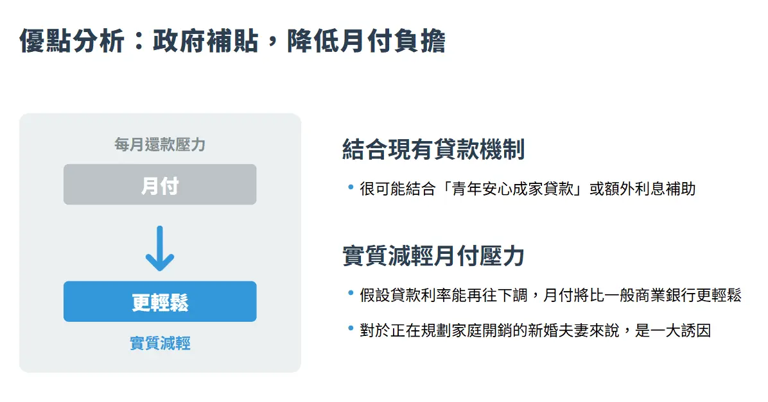
Task: Click the 每月還款壓力 label
Action: (x=160, y=144)
